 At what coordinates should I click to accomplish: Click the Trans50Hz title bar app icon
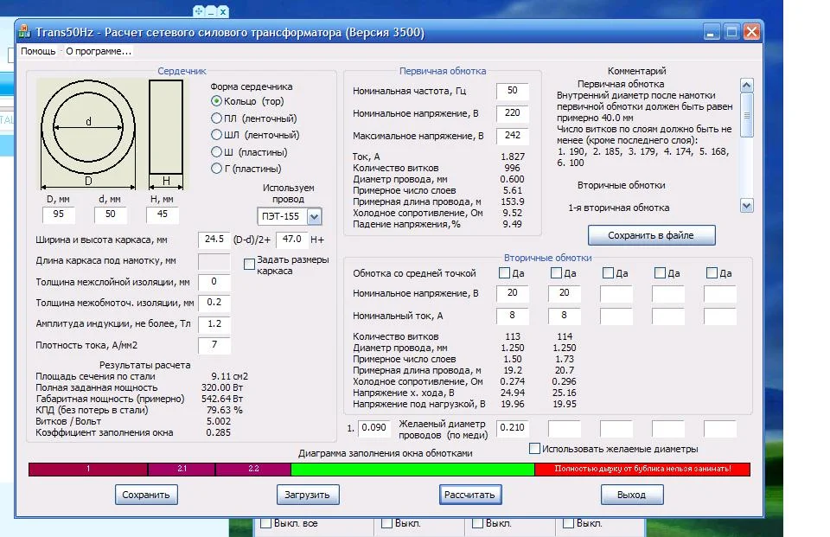pyautogui.click(x=23, y=32)
